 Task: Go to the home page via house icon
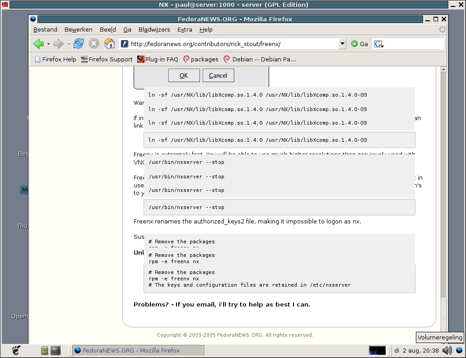click(x=109, y=44)
